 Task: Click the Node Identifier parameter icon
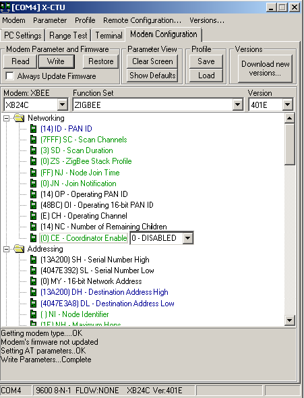pyautogui.click(x=33, y=314)
